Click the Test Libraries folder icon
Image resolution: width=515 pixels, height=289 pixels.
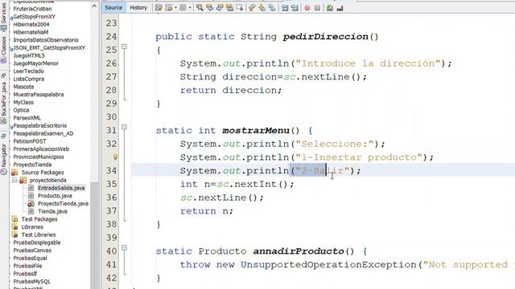[x=14, y=234]
